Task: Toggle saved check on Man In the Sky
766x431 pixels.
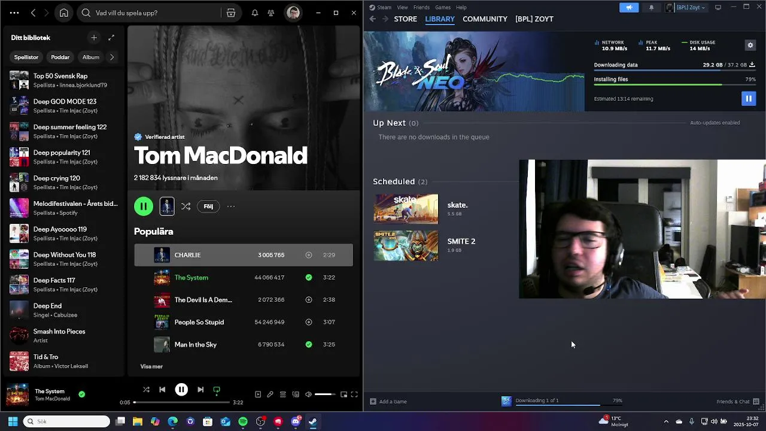Action: point(309,344)
